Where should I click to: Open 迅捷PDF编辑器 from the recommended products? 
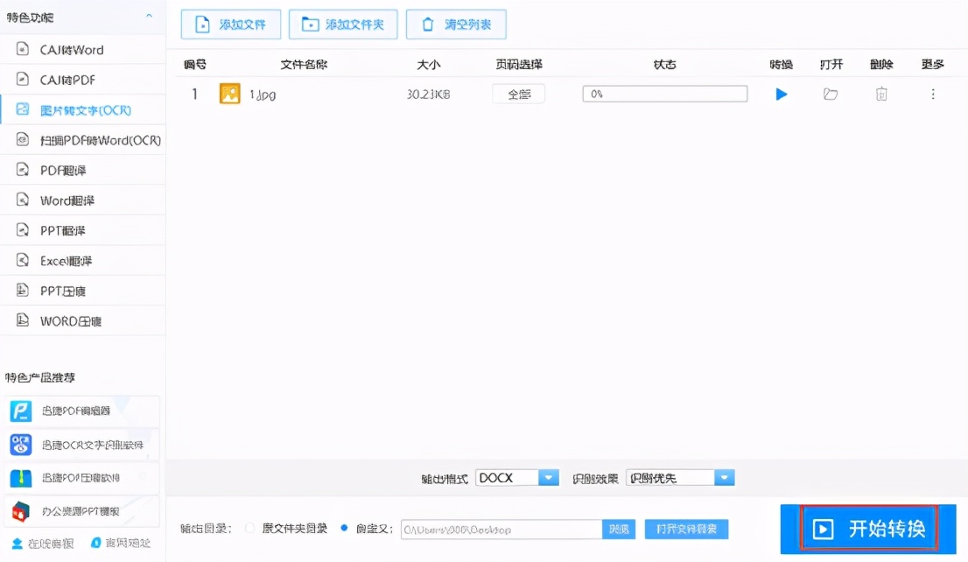[83, 411]
